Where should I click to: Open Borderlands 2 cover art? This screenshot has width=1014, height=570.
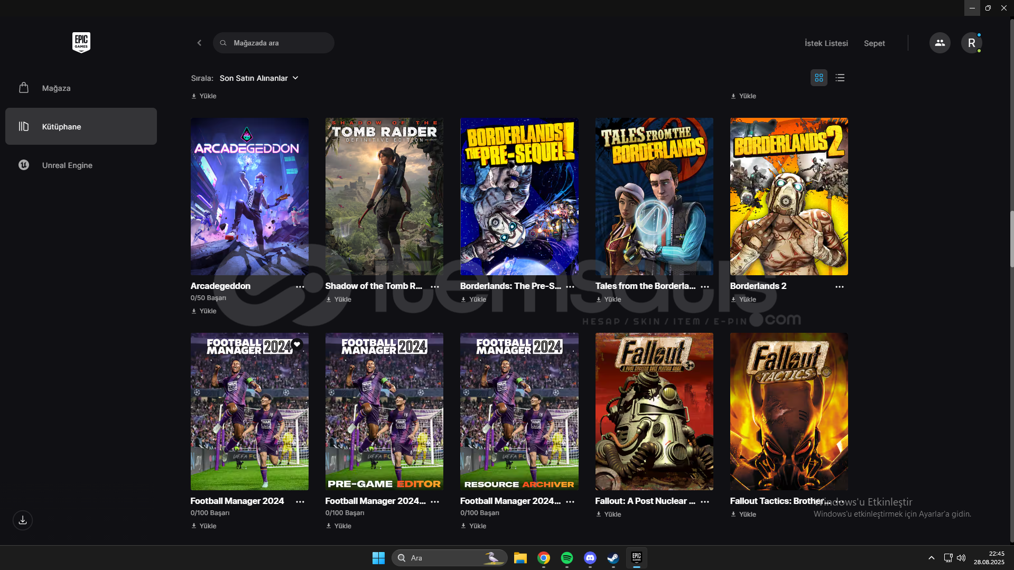pos(789,197)
